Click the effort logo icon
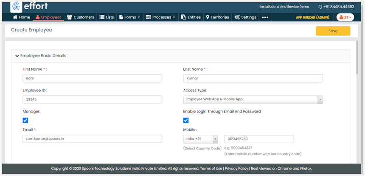Viewport: 365px width, 176px height. click(x=17, y=6)
